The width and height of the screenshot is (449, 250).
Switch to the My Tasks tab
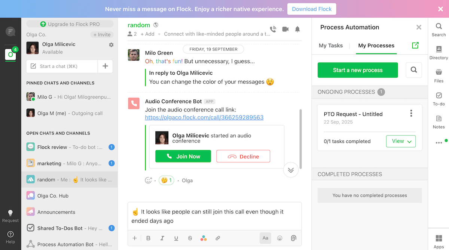tap(331, 46)
